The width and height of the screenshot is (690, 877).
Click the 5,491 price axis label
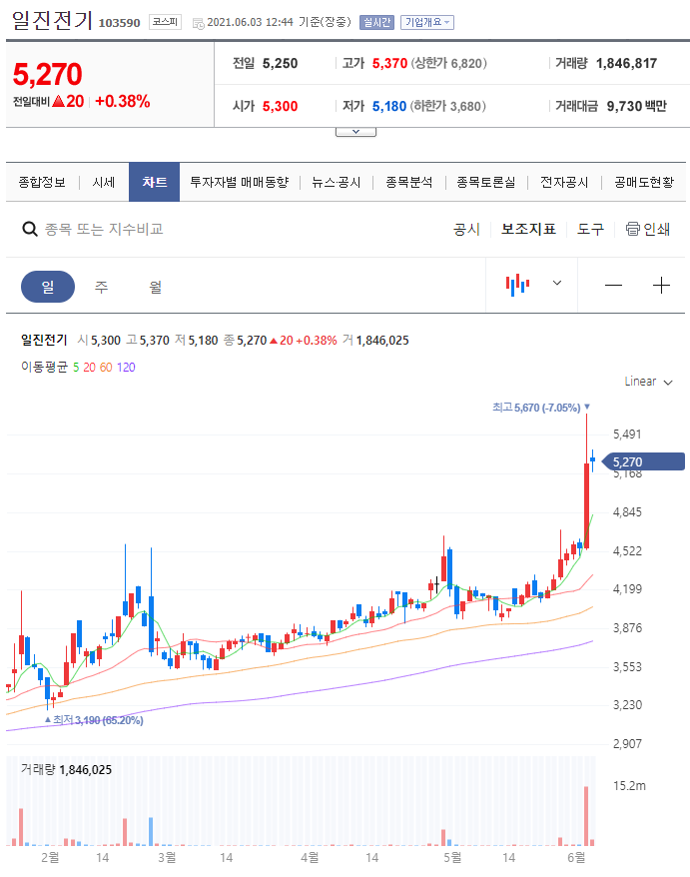[627, 435]
